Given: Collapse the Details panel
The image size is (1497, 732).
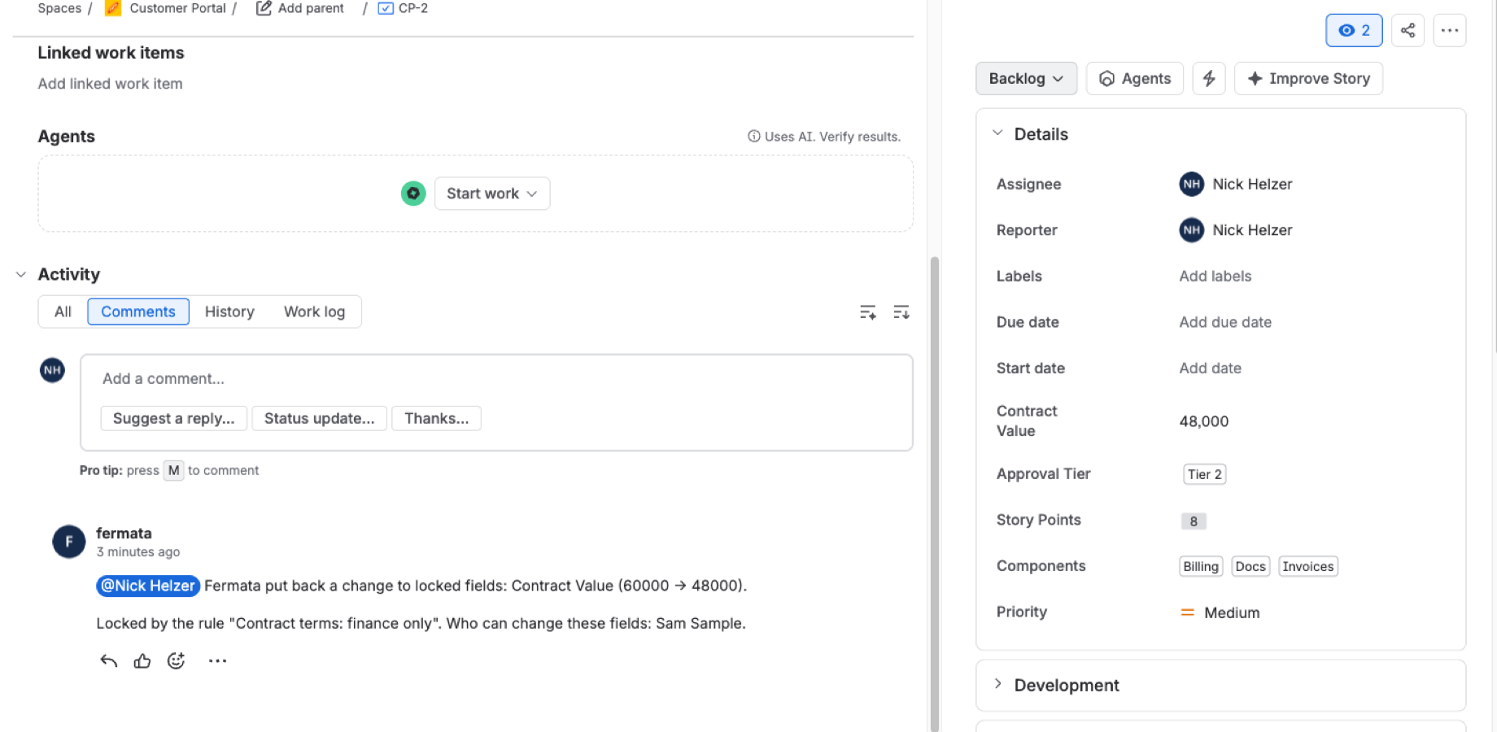Looking at the screenshot, I should [997, 133].
